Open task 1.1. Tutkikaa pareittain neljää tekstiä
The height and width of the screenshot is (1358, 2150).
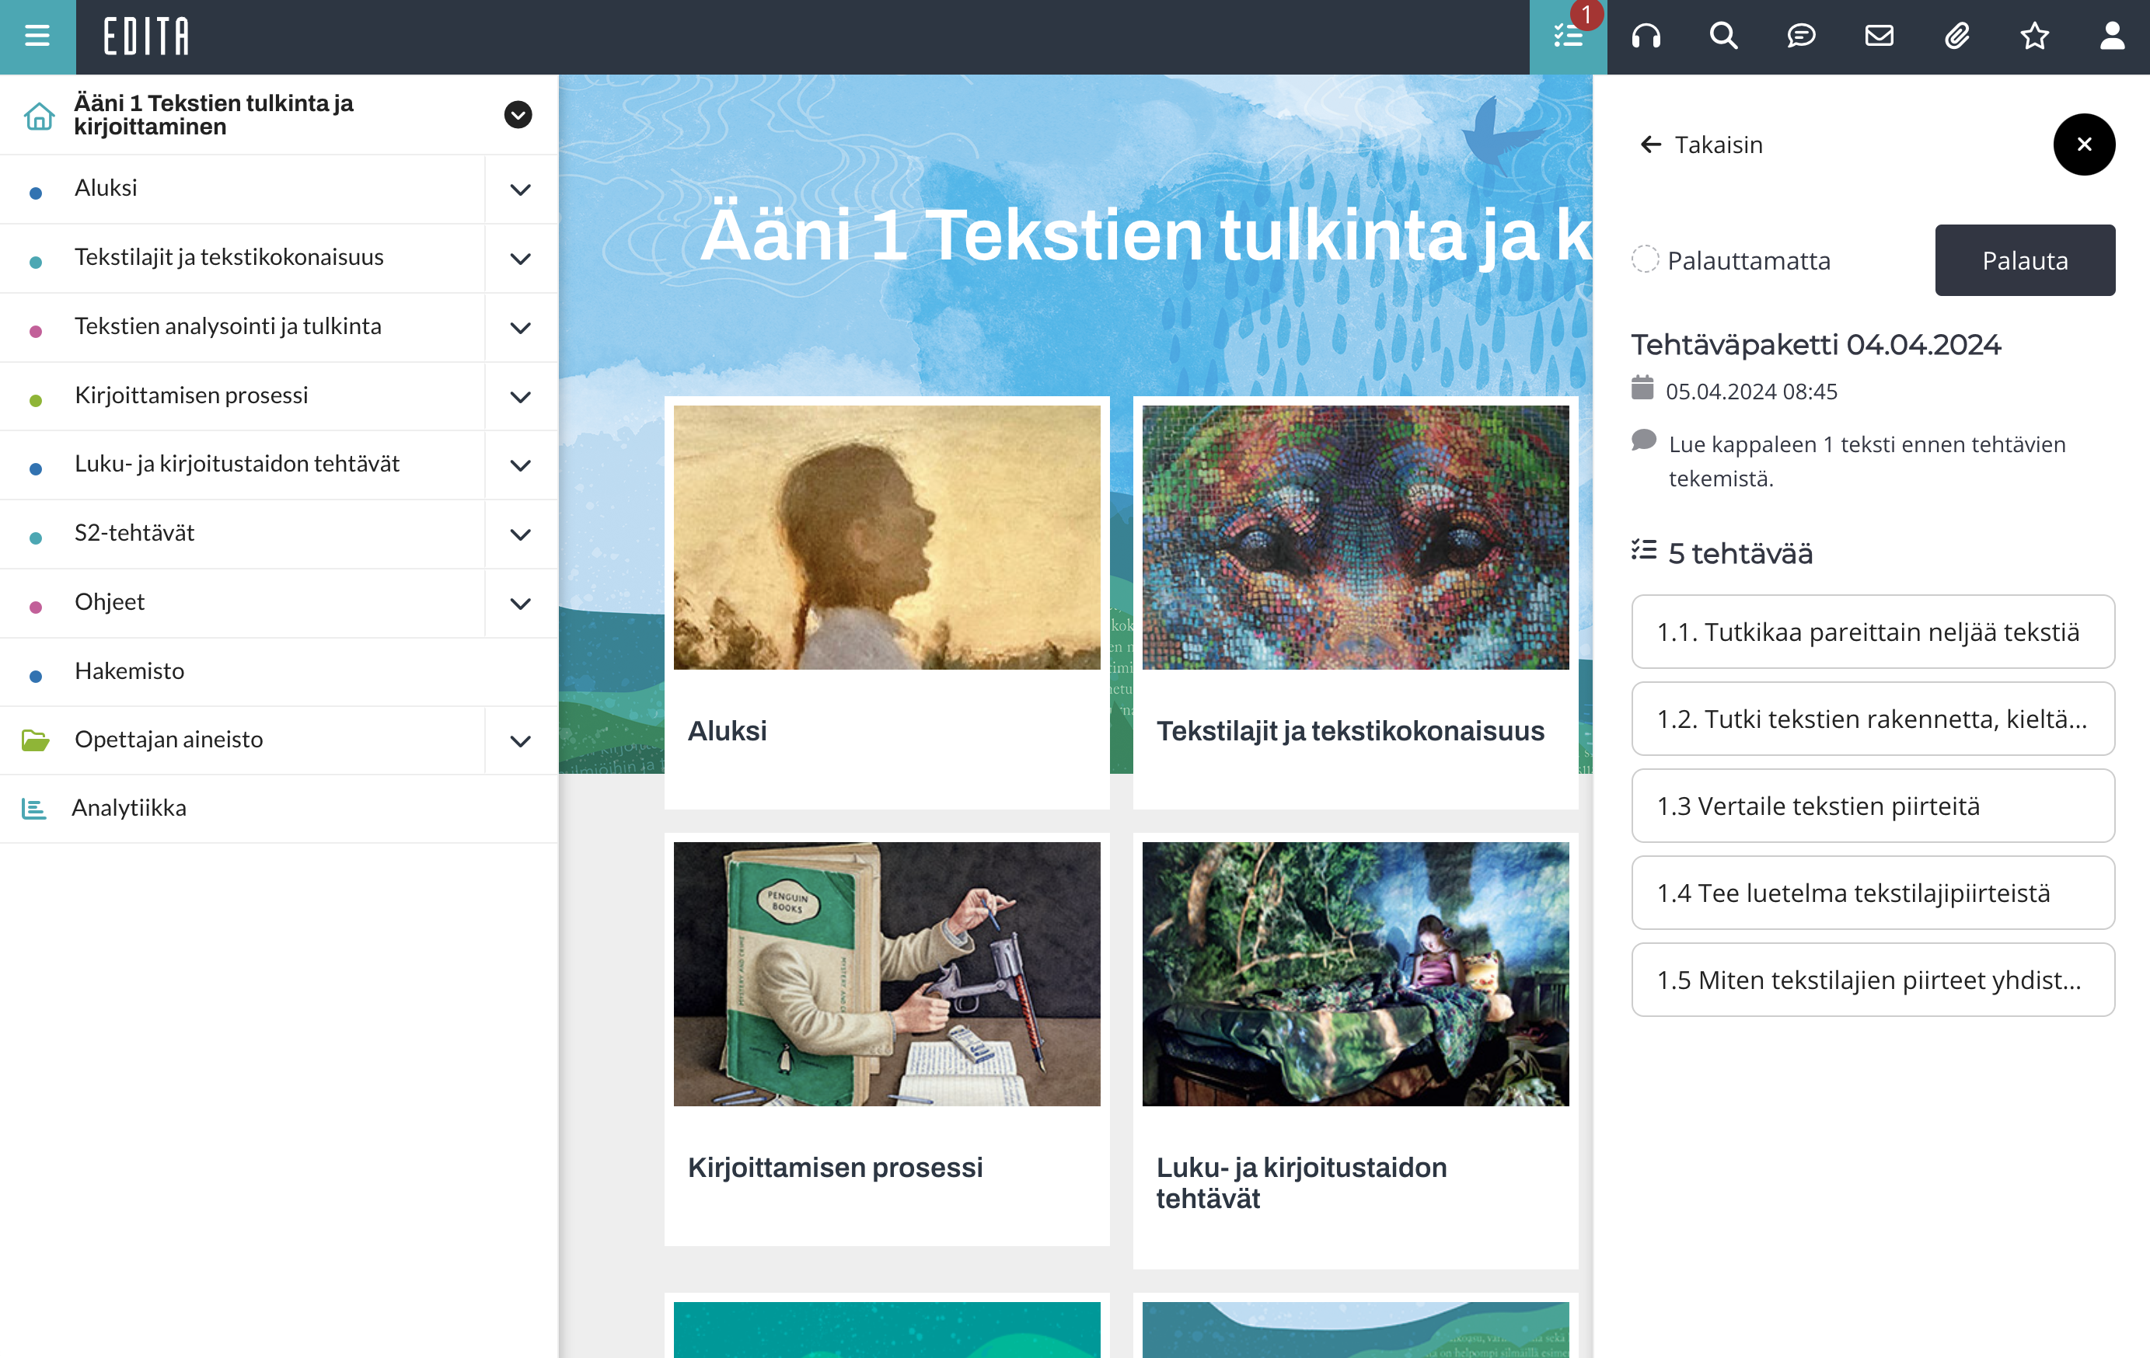point(1873,632)
